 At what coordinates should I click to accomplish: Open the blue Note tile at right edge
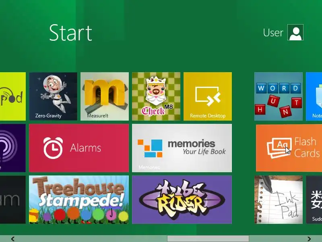314,96
